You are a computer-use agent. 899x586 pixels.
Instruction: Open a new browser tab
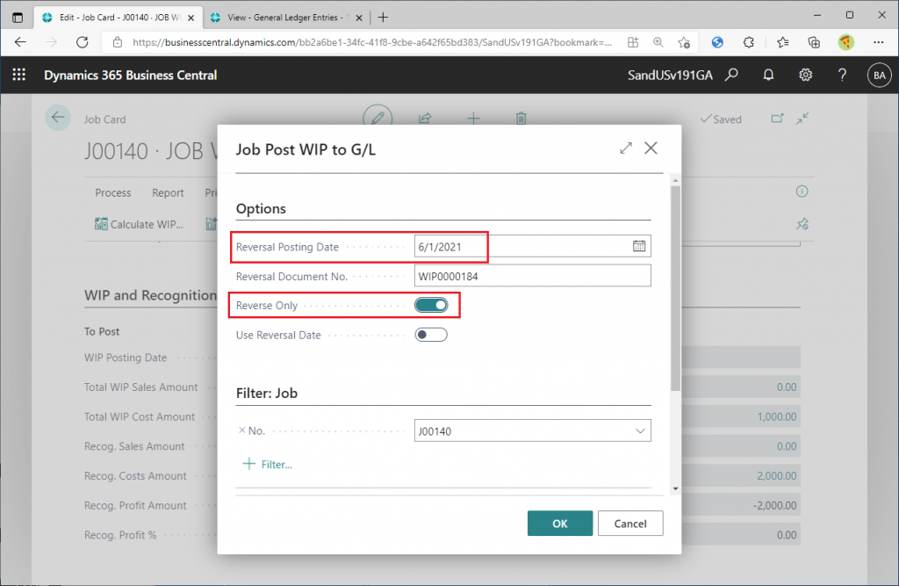[383, 18]
